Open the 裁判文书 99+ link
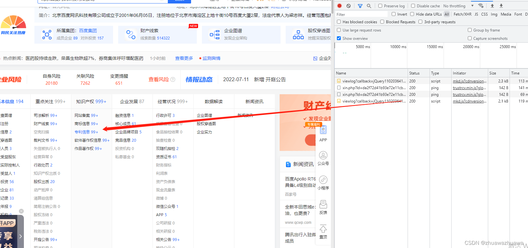This screenshot has width=528, height=248. pos(46,140)
